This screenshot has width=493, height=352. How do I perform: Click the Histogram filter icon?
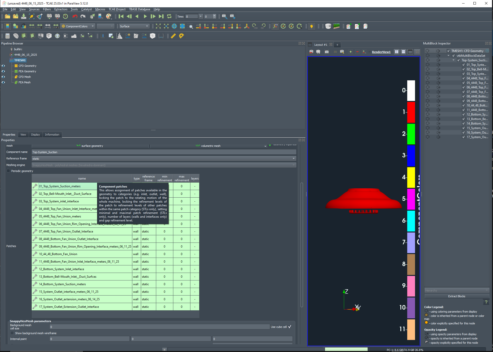point(119,36)
